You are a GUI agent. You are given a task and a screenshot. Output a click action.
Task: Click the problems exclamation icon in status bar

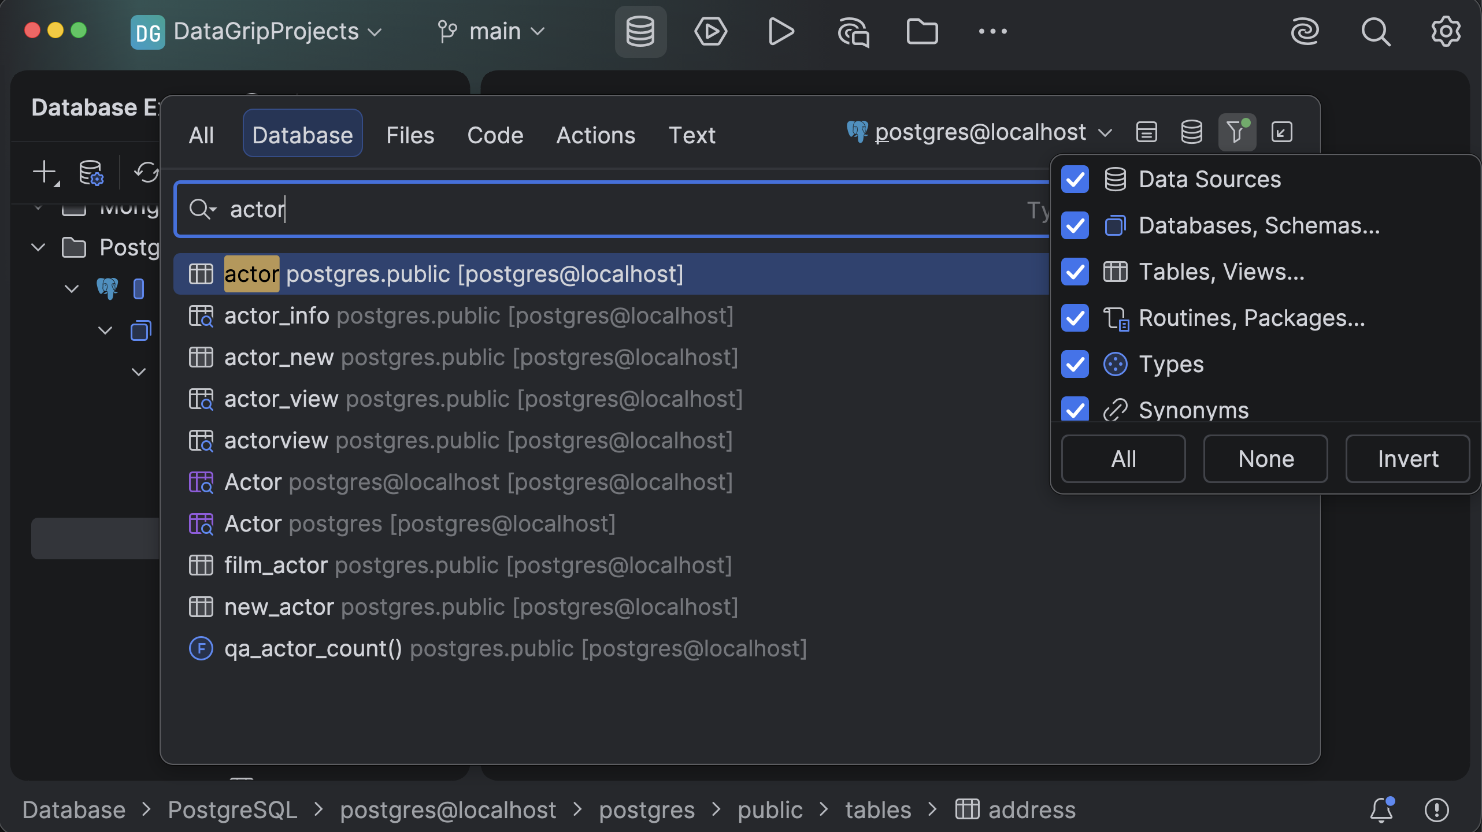(1436, 809)
